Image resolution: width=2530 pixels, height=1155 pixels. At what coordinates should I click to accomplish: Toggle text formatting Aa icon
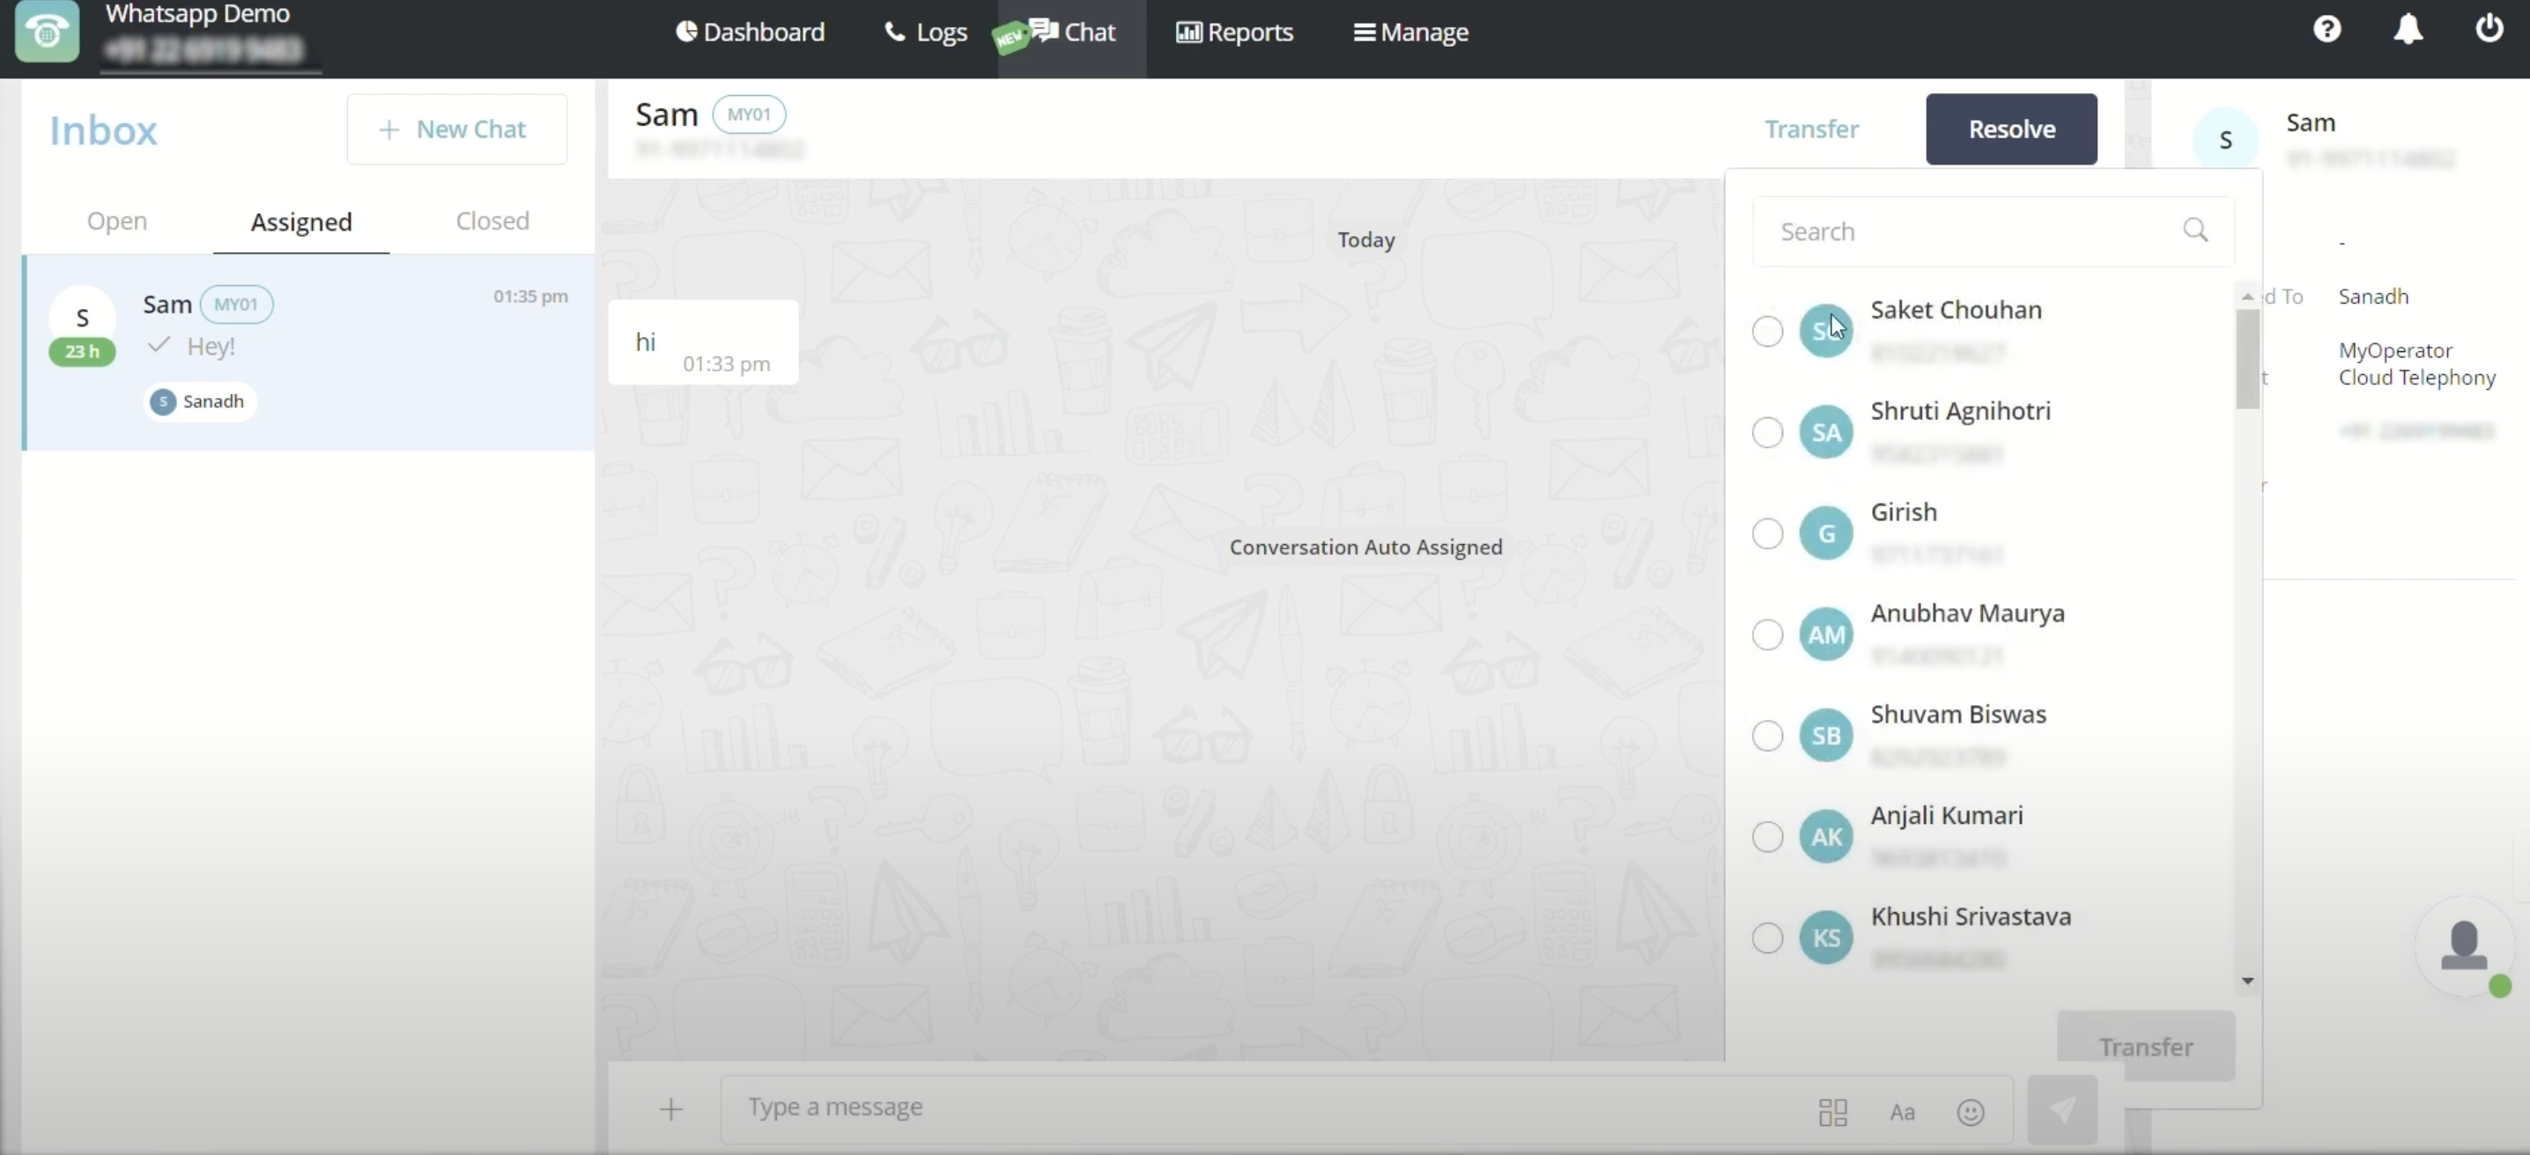[1903, 1112]
